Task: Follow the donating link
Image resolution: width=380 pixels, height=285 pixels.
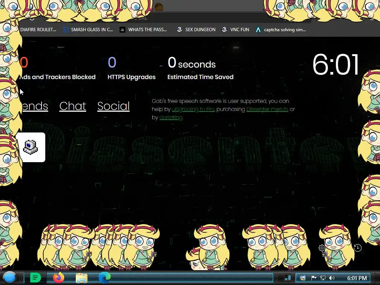Action: tap(171, 118)
